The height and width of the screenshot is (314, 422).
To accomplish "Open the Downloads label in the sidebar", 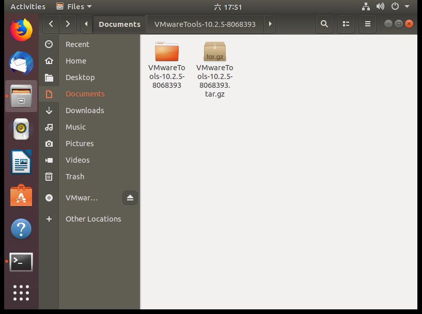I will pyautogui.click(x=85, y=111).
